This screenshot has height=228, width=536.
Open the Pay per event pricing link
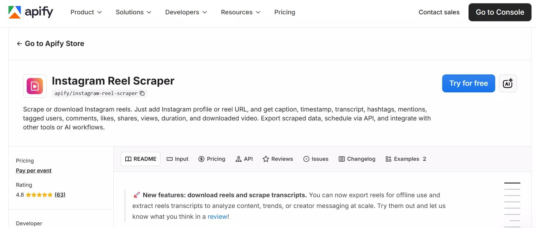click(34, 170)
